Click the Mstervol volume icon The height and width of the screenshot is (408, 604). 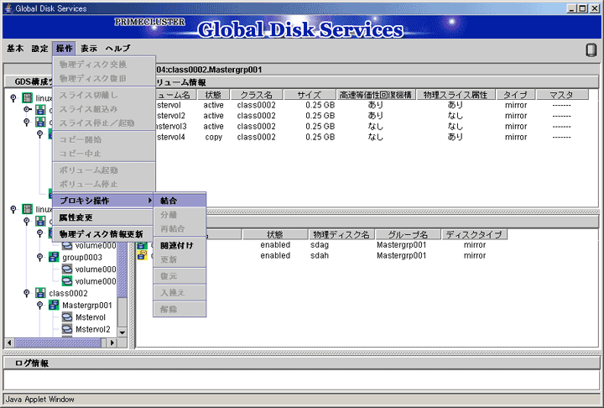tap(67, 317)
